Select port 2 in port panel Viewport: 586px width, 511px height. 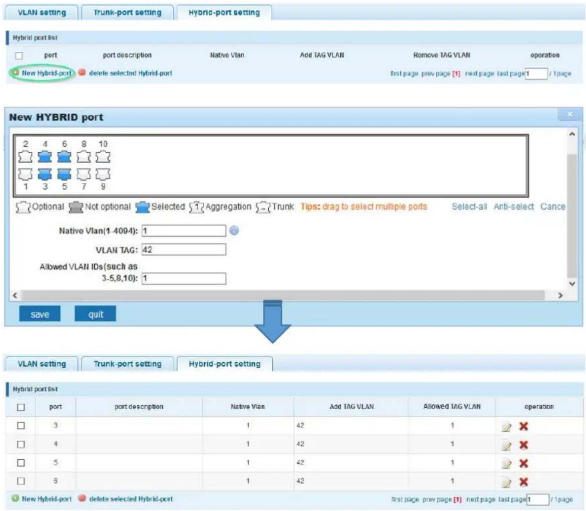pyautogui.click(x=25, y=157)
